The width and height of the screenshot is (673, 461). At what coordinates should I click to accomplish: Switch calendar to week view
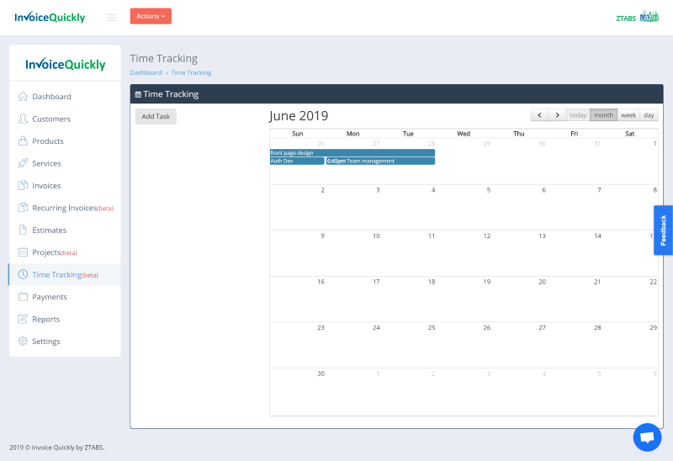pyautogui.click(x=628, y=115)
